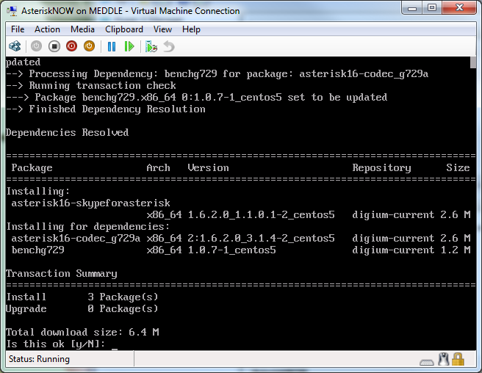
Task: Open the View menu
Action: pos(162,29)
